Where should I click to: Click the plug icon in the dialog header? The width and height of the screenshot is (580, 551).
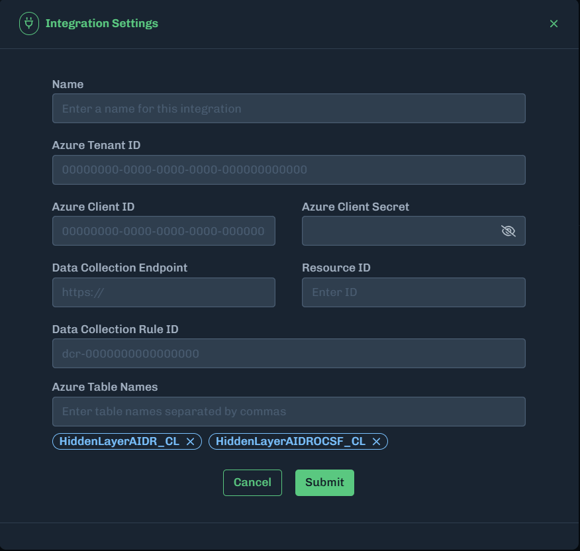click(28, 24)
